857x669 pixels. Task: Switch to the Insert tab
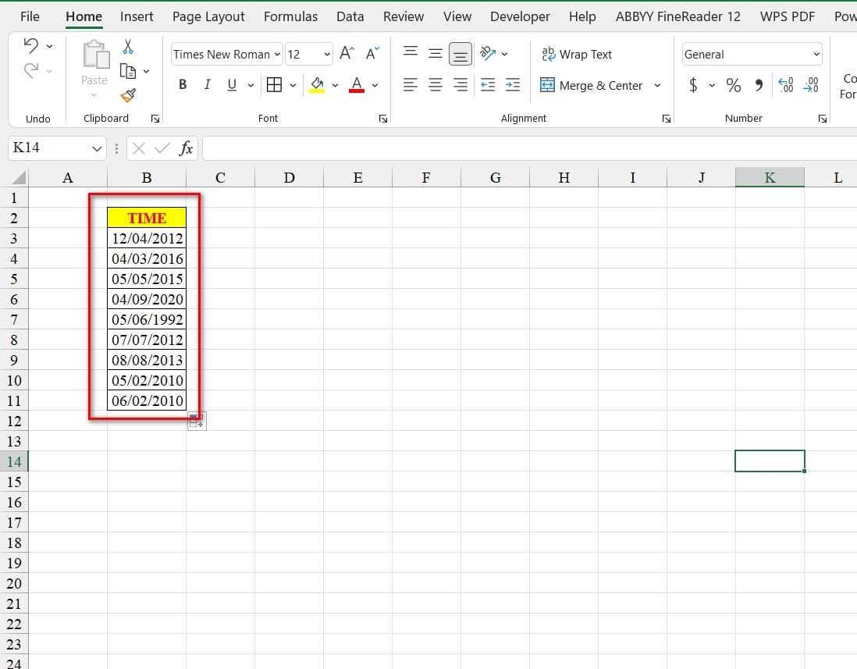click(137, 16)
